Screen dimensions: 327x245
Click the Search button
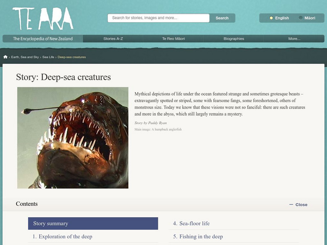coord(222,18)
